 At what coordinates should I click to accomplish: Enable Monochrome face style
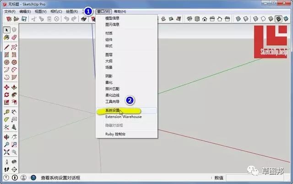[x=286, y=19]
